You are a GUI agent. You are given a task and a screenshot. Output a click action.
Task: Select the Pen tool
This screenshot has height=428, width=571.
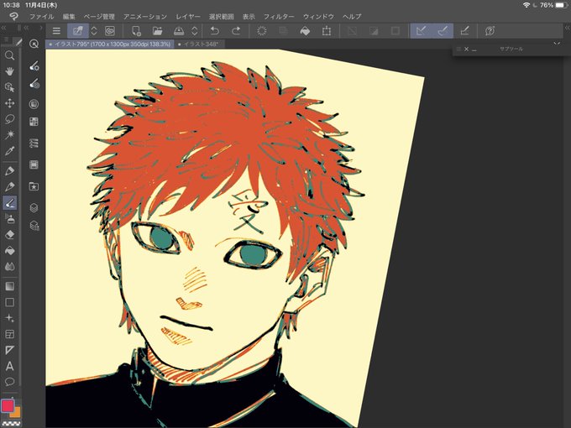[x=9, y=170]
